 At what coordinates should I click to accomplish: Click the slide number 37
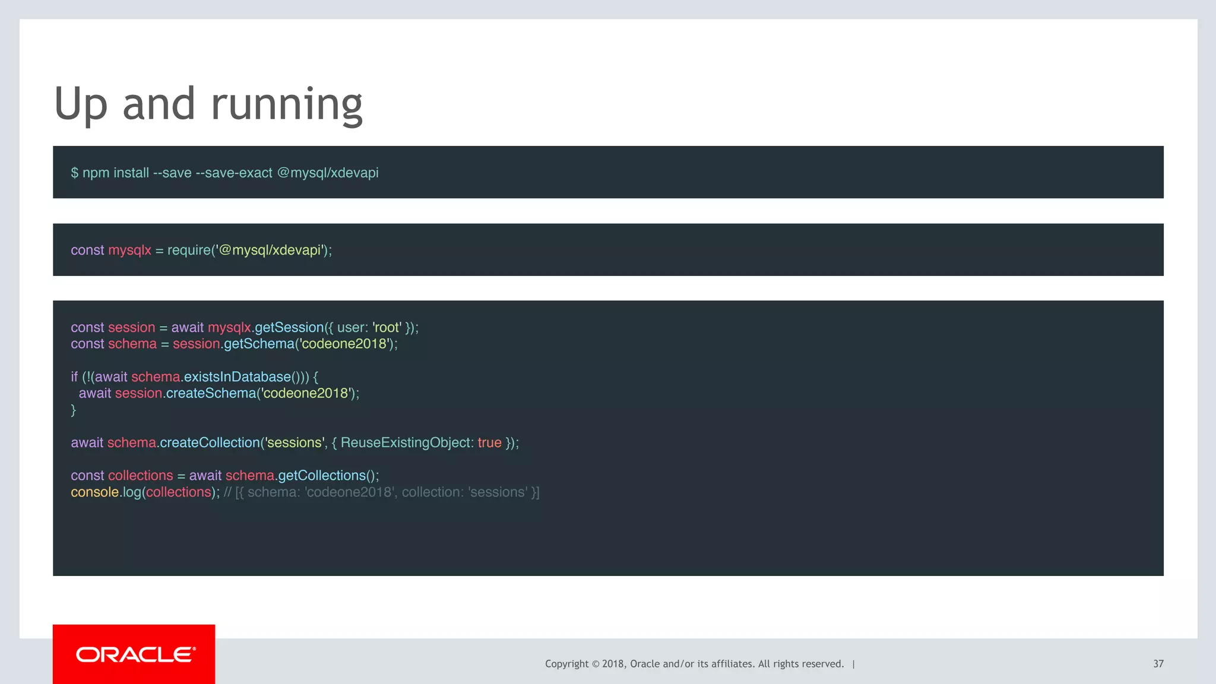(x=1158, y=664)
